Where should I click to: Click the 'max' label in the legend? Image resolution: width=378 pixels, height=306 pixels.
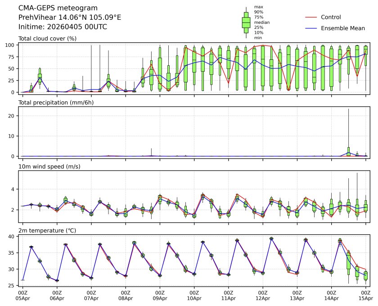tap(258, 7)
